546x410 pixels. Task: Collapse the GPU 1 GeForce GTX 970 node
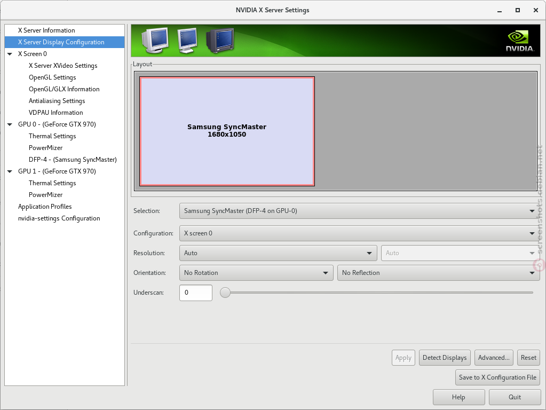[10, 171]
